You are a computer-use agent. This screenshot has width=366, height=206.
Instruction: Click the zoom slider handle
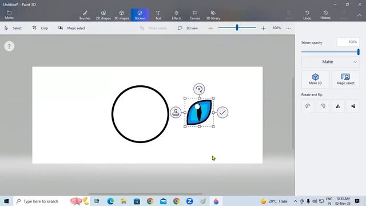point(237,27)
